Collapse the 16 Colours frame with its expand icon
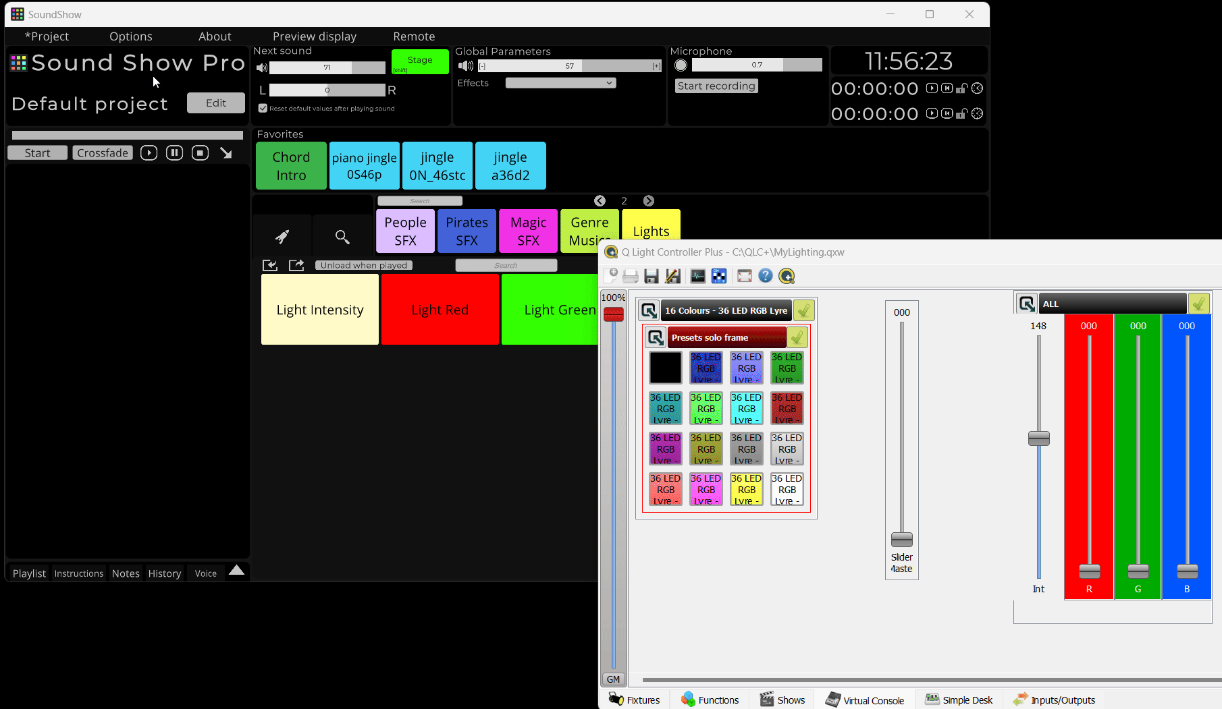The height and width of the screenshot is (709, 1222). click(649, 310)
